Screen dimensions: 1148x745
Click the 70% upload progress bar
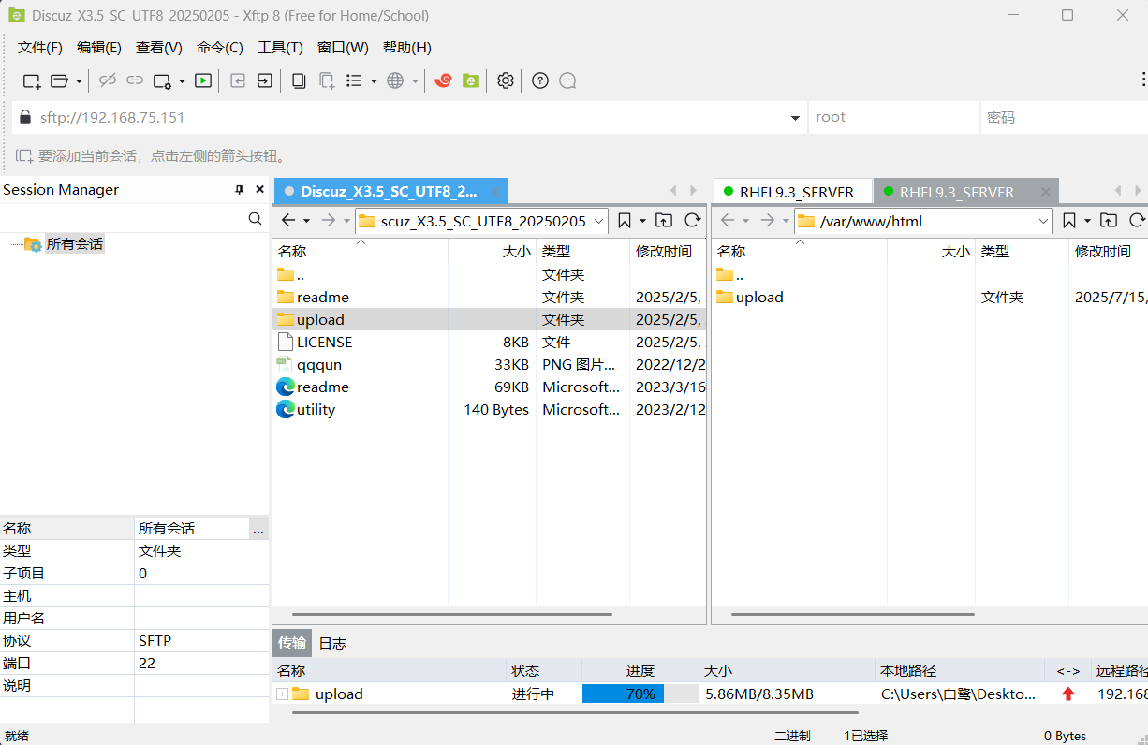(640, 694)
